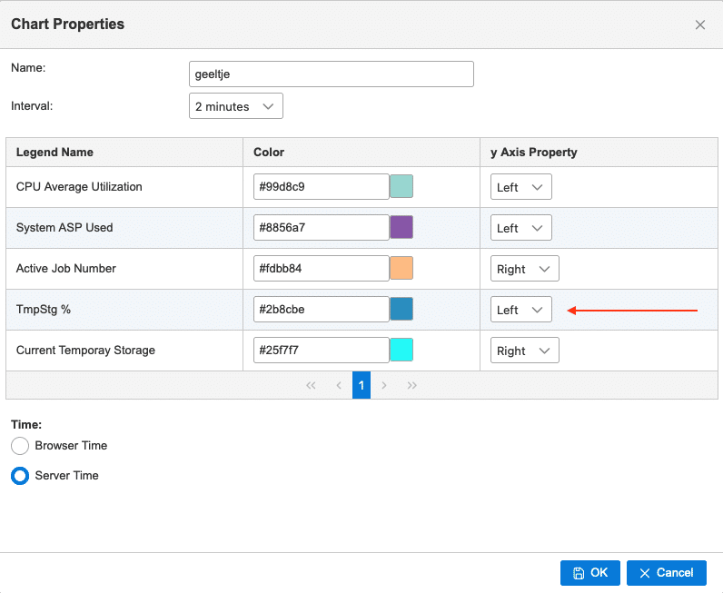This screenshot has height=593, width=723.
Task: Click the cyan swatch for Current Temporay Storage
Action: point(401,351)
